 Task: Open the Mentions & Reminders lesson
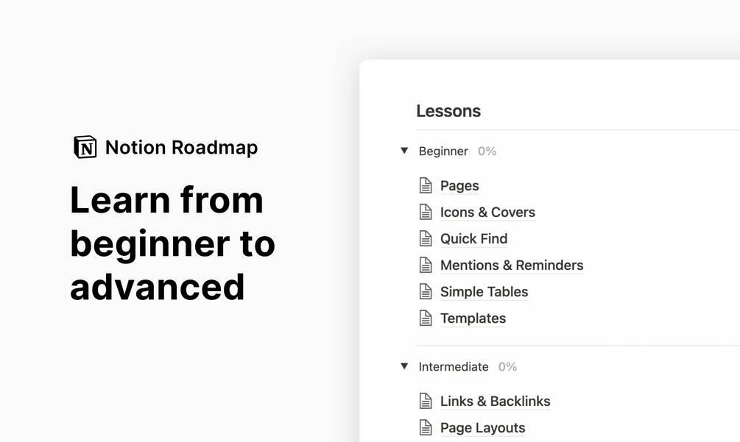pyautogui.click(x=511, y=265)
